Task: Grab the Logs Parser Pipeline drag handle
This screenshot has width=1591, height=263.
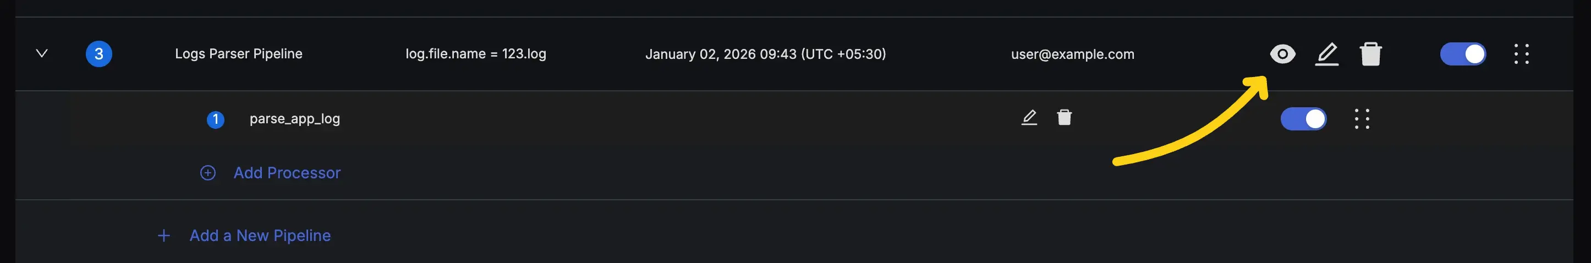Action: coord(1521,54)
